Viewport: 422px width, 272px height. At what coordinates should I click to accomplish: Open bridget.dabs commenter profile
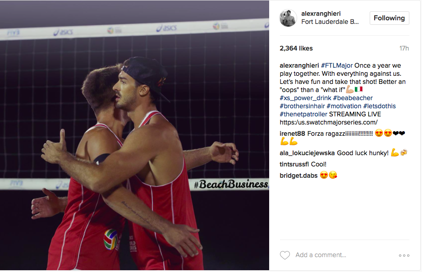tap(298, 175)
